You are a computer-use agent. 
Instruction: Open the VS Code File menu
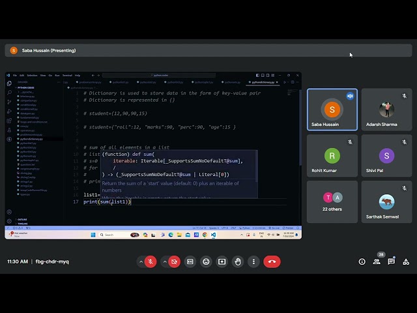[15, 76]
